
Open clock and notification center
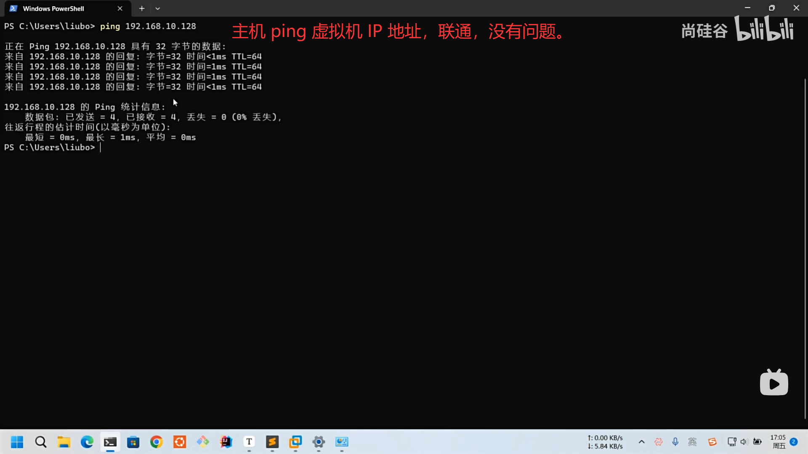(x=779, y=442)
